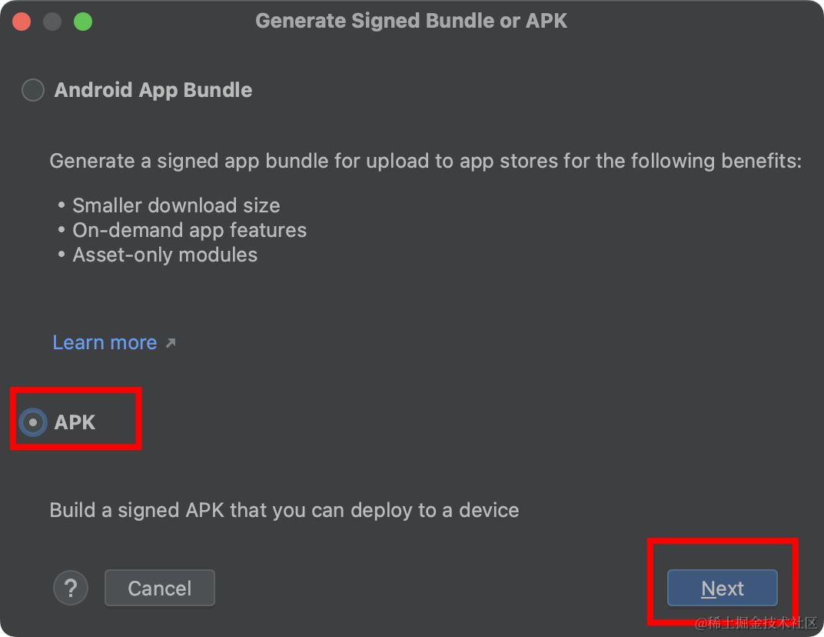Click the Smaller download size bullet text

176,205
